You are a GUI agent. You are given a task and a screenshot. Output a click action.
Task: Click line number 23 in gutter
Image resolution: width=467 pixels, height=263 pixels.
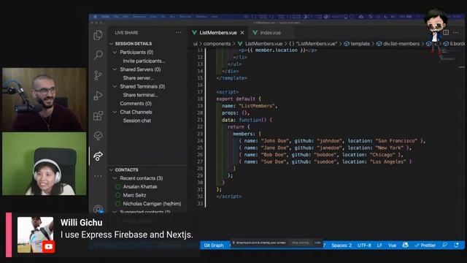coord(200,134)
